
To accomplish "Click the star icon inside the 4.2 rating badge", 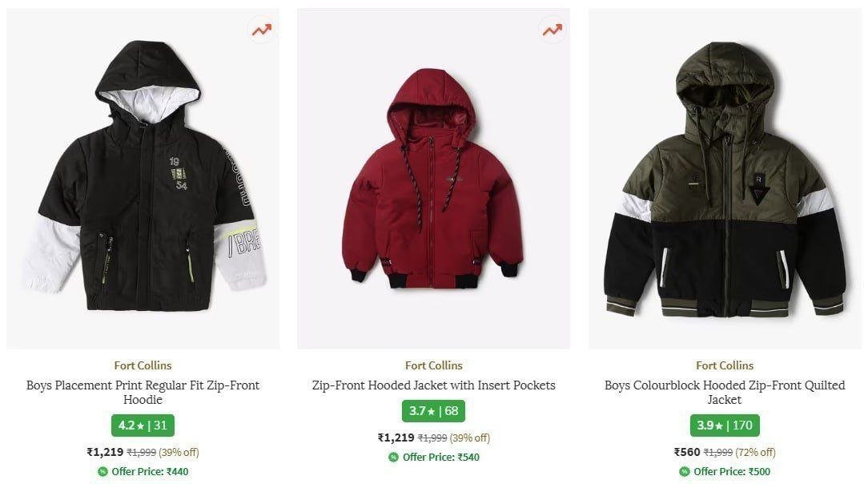I will [x=139, y=426].
